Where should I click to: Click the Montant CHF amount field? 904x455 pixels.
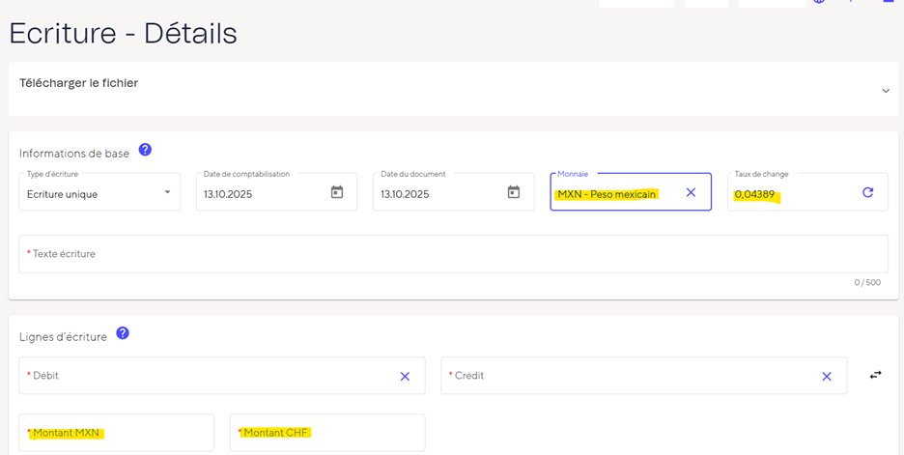tap(326, 433)
